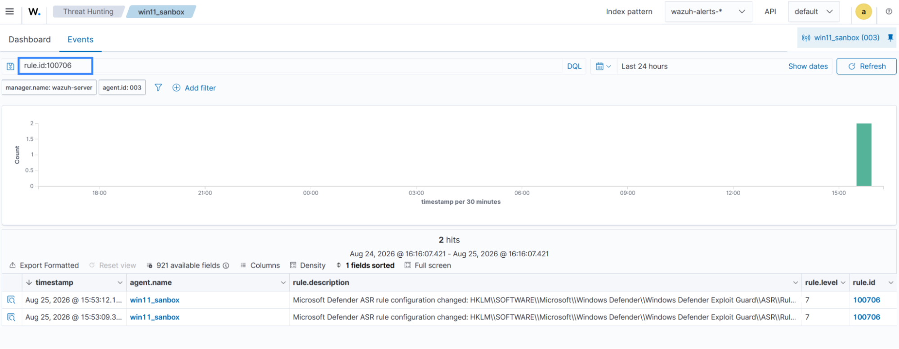This screenshot has width=899, height=349.
Task: Click Show dates link
Action: 808,67
